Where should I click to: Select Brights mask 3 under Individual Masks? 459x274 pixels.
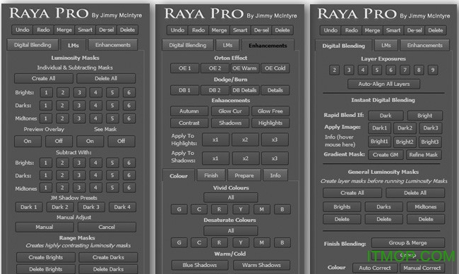[x=79, y=92]
